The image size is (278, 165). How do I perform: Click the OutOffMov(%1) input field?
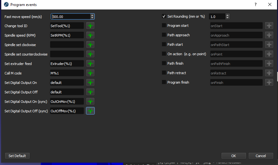pos(67,111)
